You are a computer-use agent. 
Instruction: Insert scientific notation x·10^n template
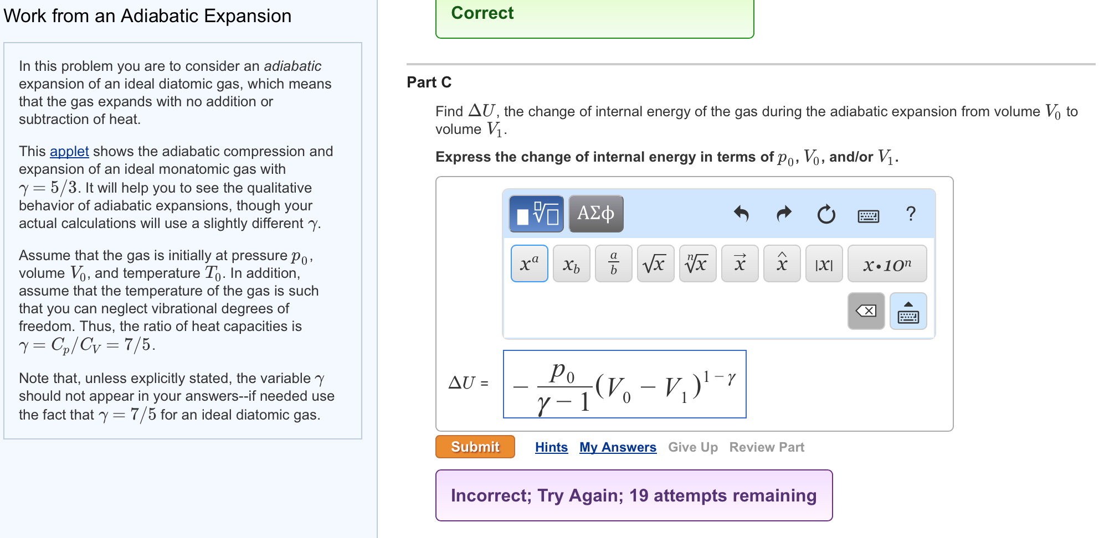coord(887,263)
